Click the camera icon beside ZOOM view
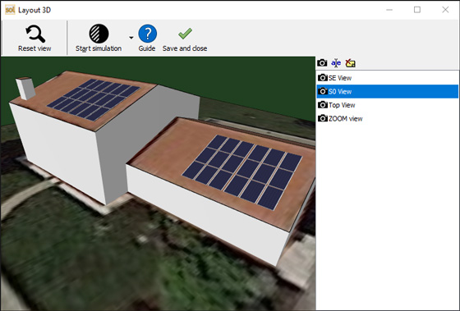This screenshot has height=311, width=460. click(323, 118)
